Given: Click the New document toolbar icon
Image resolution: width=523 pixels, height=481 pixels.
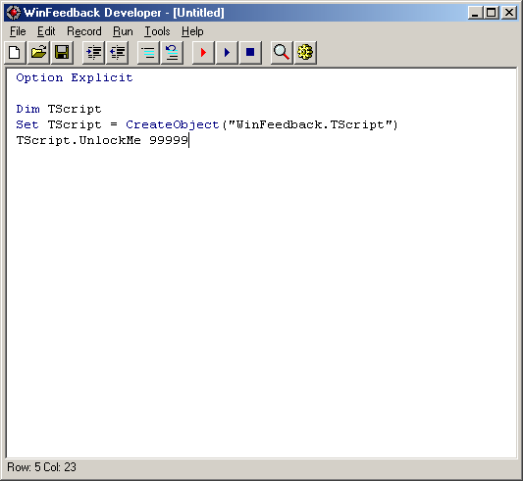Looking at the screenshot, I should [x=15, y=53].
